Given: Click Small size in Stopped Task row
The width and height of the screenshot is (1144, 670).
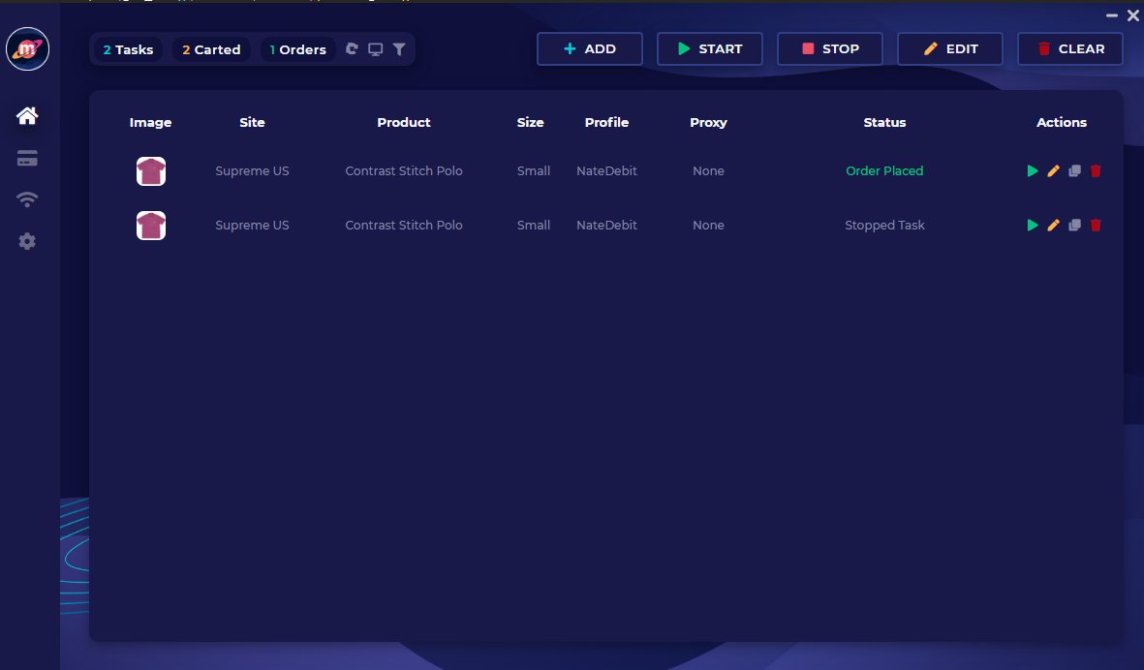Looking at the screenshot, I should coord(534,226).
